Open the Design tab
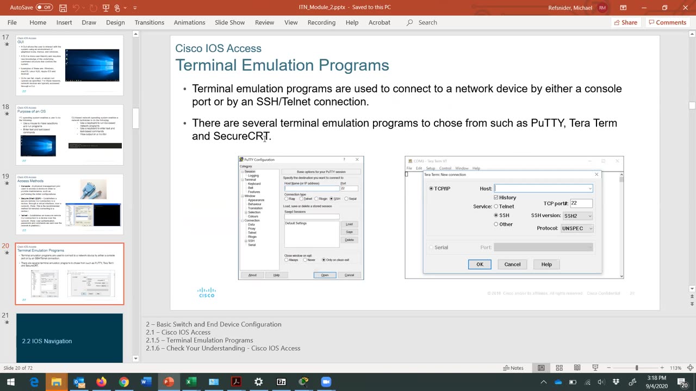696x391 pixels. 115,22
